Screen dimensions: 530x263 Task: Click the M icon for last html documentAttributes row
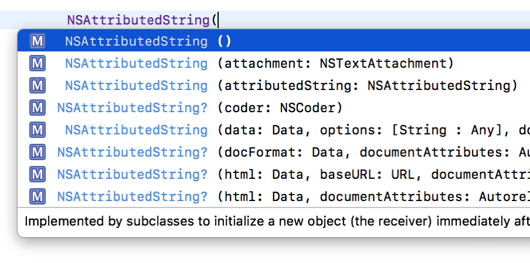(37, 196)
